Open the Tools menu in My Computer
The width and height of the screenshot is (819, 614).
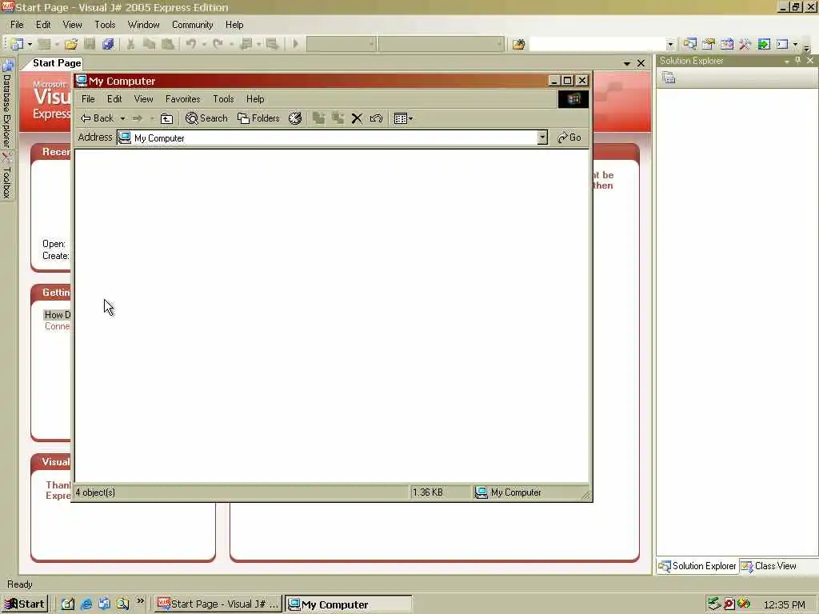tap(223, 98)
